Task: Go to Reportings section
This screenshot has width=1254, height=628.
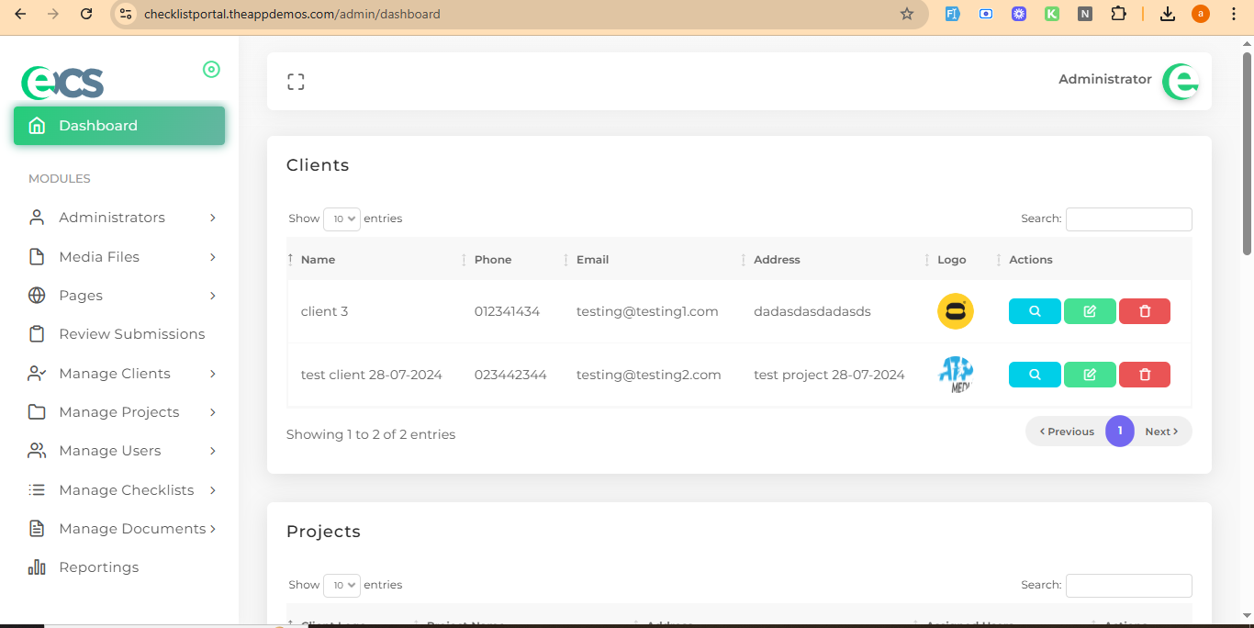Action: pos(98,567)
